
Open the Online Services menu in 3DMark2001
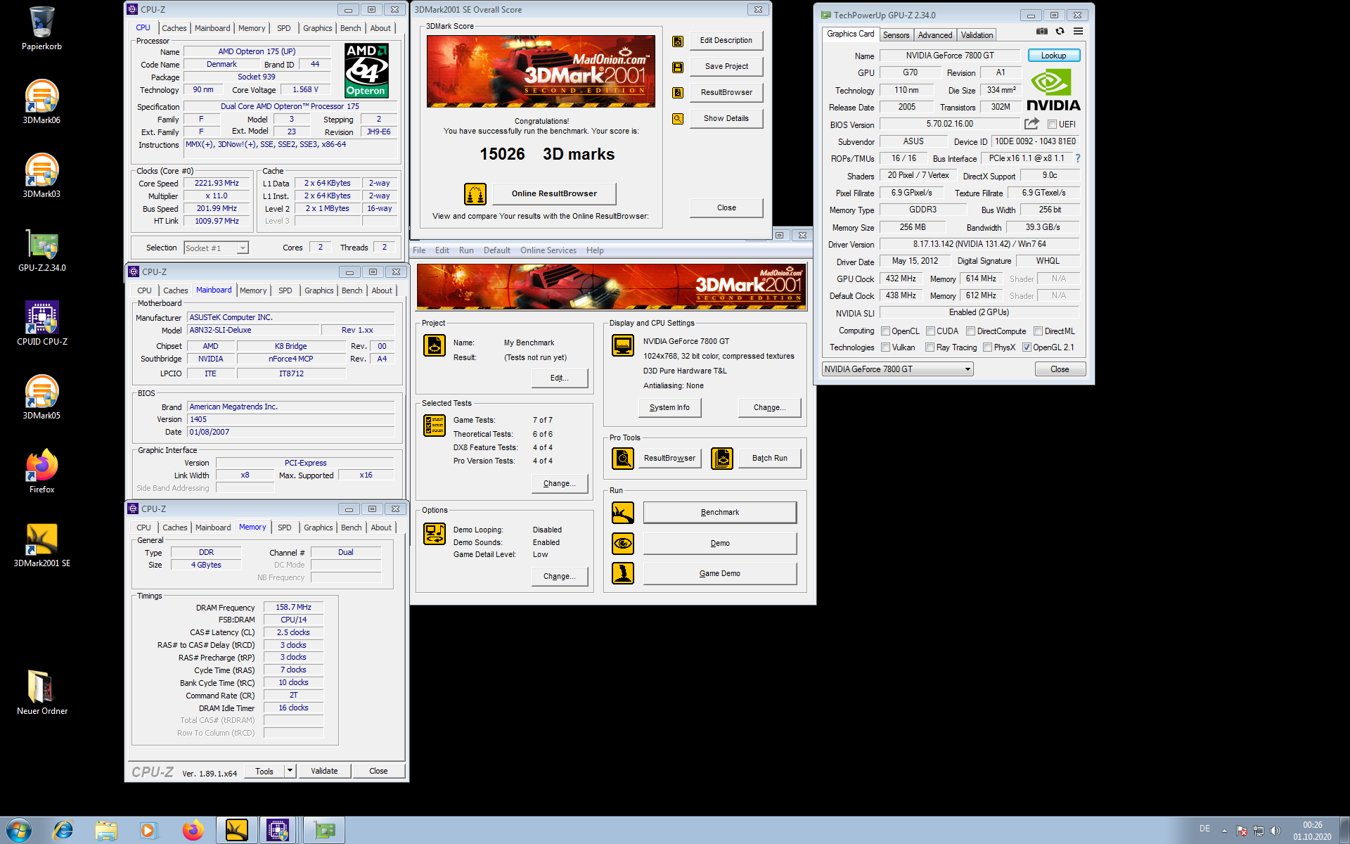click(x=548, y=250)
